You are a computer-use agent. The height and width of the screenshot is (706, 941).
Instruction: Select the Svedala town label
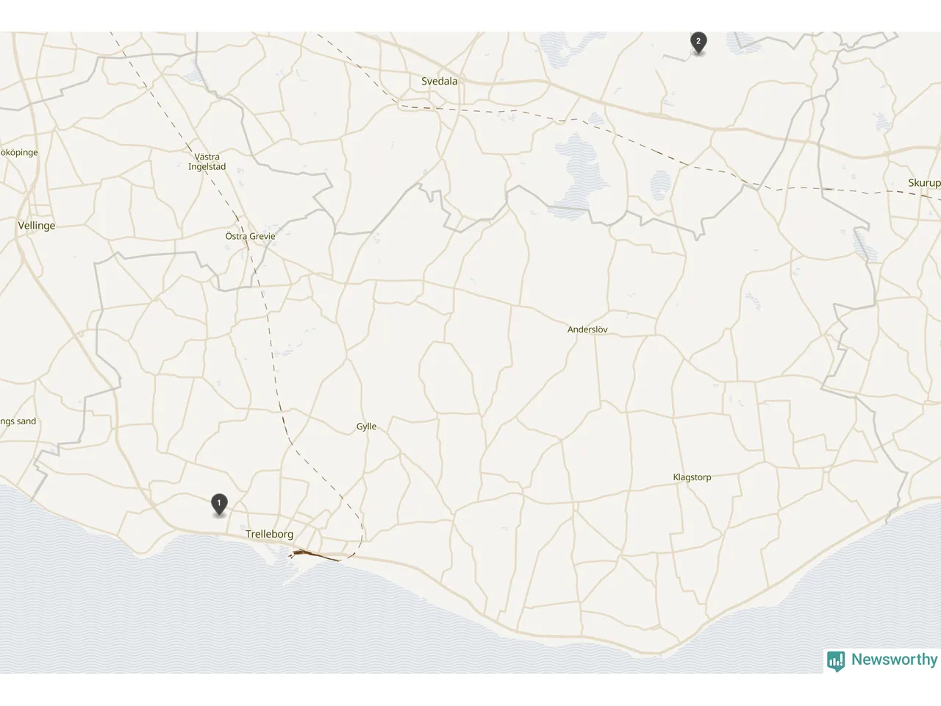(439, 81)
